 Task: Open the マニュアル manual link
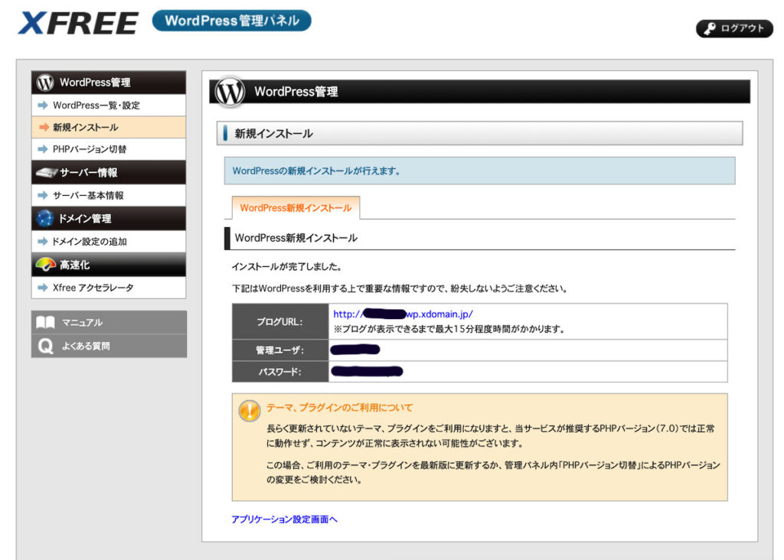109,322
